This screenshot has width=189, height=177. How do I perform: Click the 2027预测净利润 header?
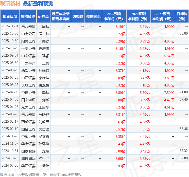point(163,16)
